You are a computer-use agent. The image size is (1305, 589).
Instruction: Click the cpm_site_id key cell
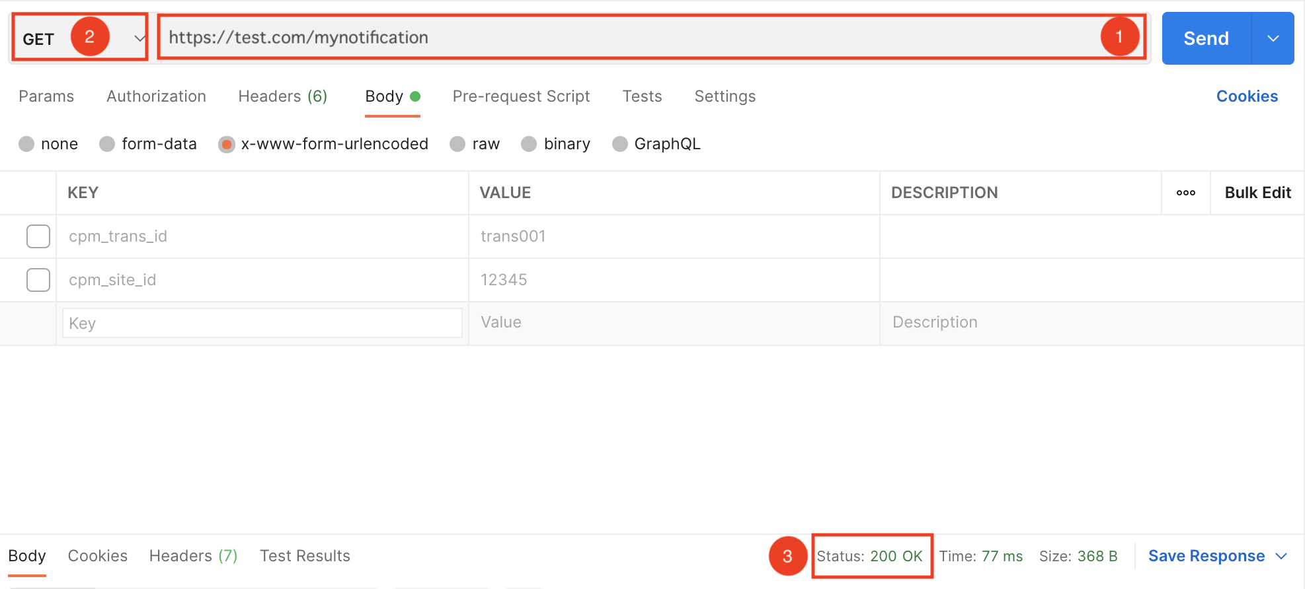coord(262,280)
